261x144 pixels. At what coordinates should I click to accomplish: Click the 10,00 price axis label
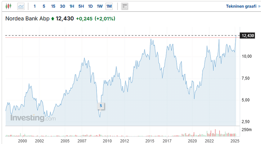tap(247, 56)
